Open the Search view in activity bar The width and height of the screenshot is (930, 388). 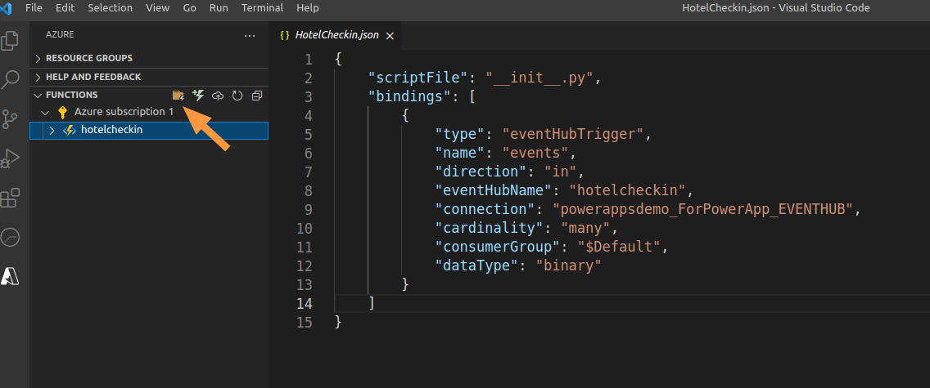pos(10,80)
